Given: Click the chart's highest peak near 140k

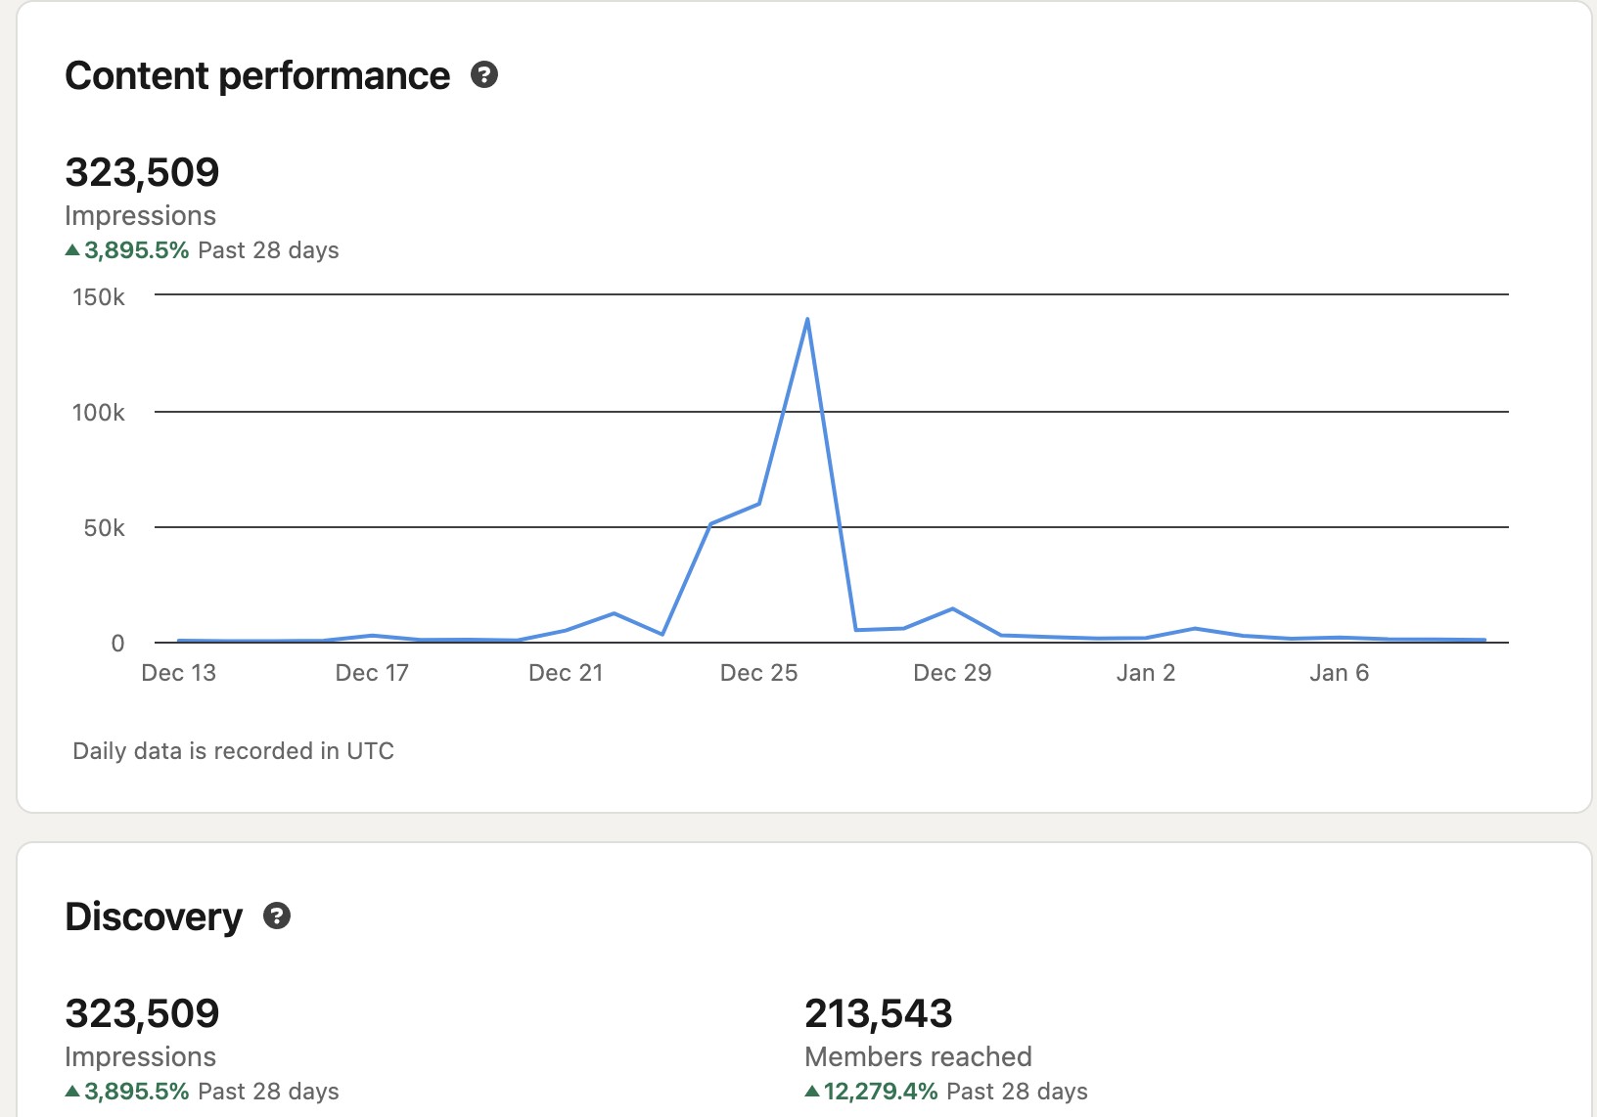Looking at the screenshot, I should [x=806, y=319].
